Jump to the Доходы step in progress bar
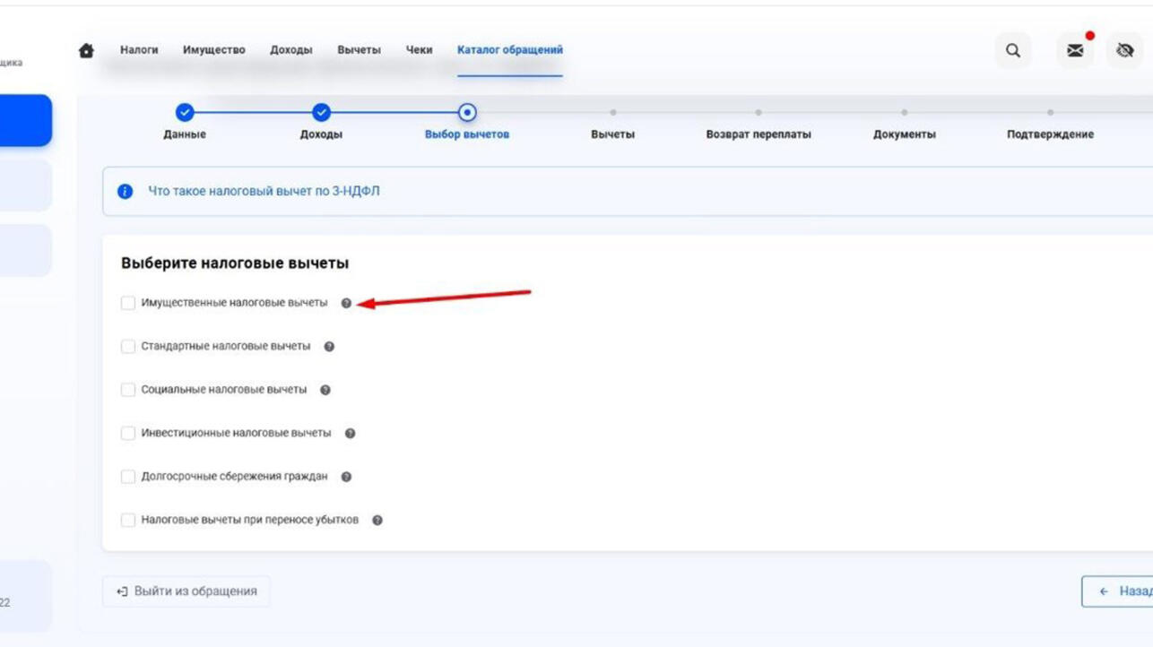This screenshot has width=1153, height=647. 321,113
